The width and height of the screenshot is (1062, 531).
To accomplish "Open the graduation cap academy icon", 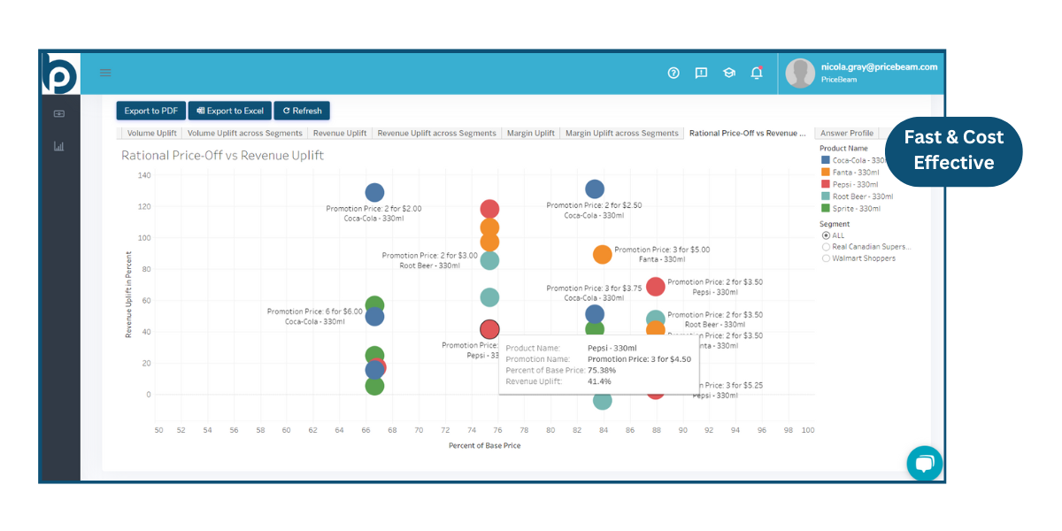I will click(x=728, y=73).
